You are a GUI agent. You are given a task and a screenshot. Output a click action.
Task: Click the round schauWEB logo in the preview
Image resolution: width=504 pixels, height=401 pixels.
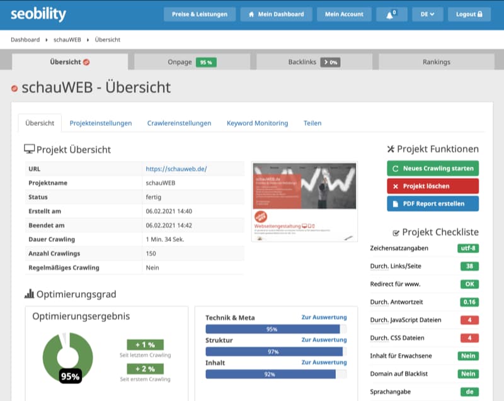261,217
